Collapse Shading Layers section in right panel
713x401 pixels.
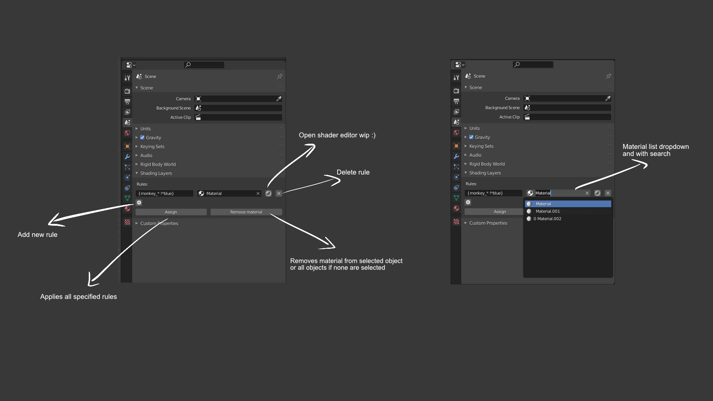coord(485,173)
